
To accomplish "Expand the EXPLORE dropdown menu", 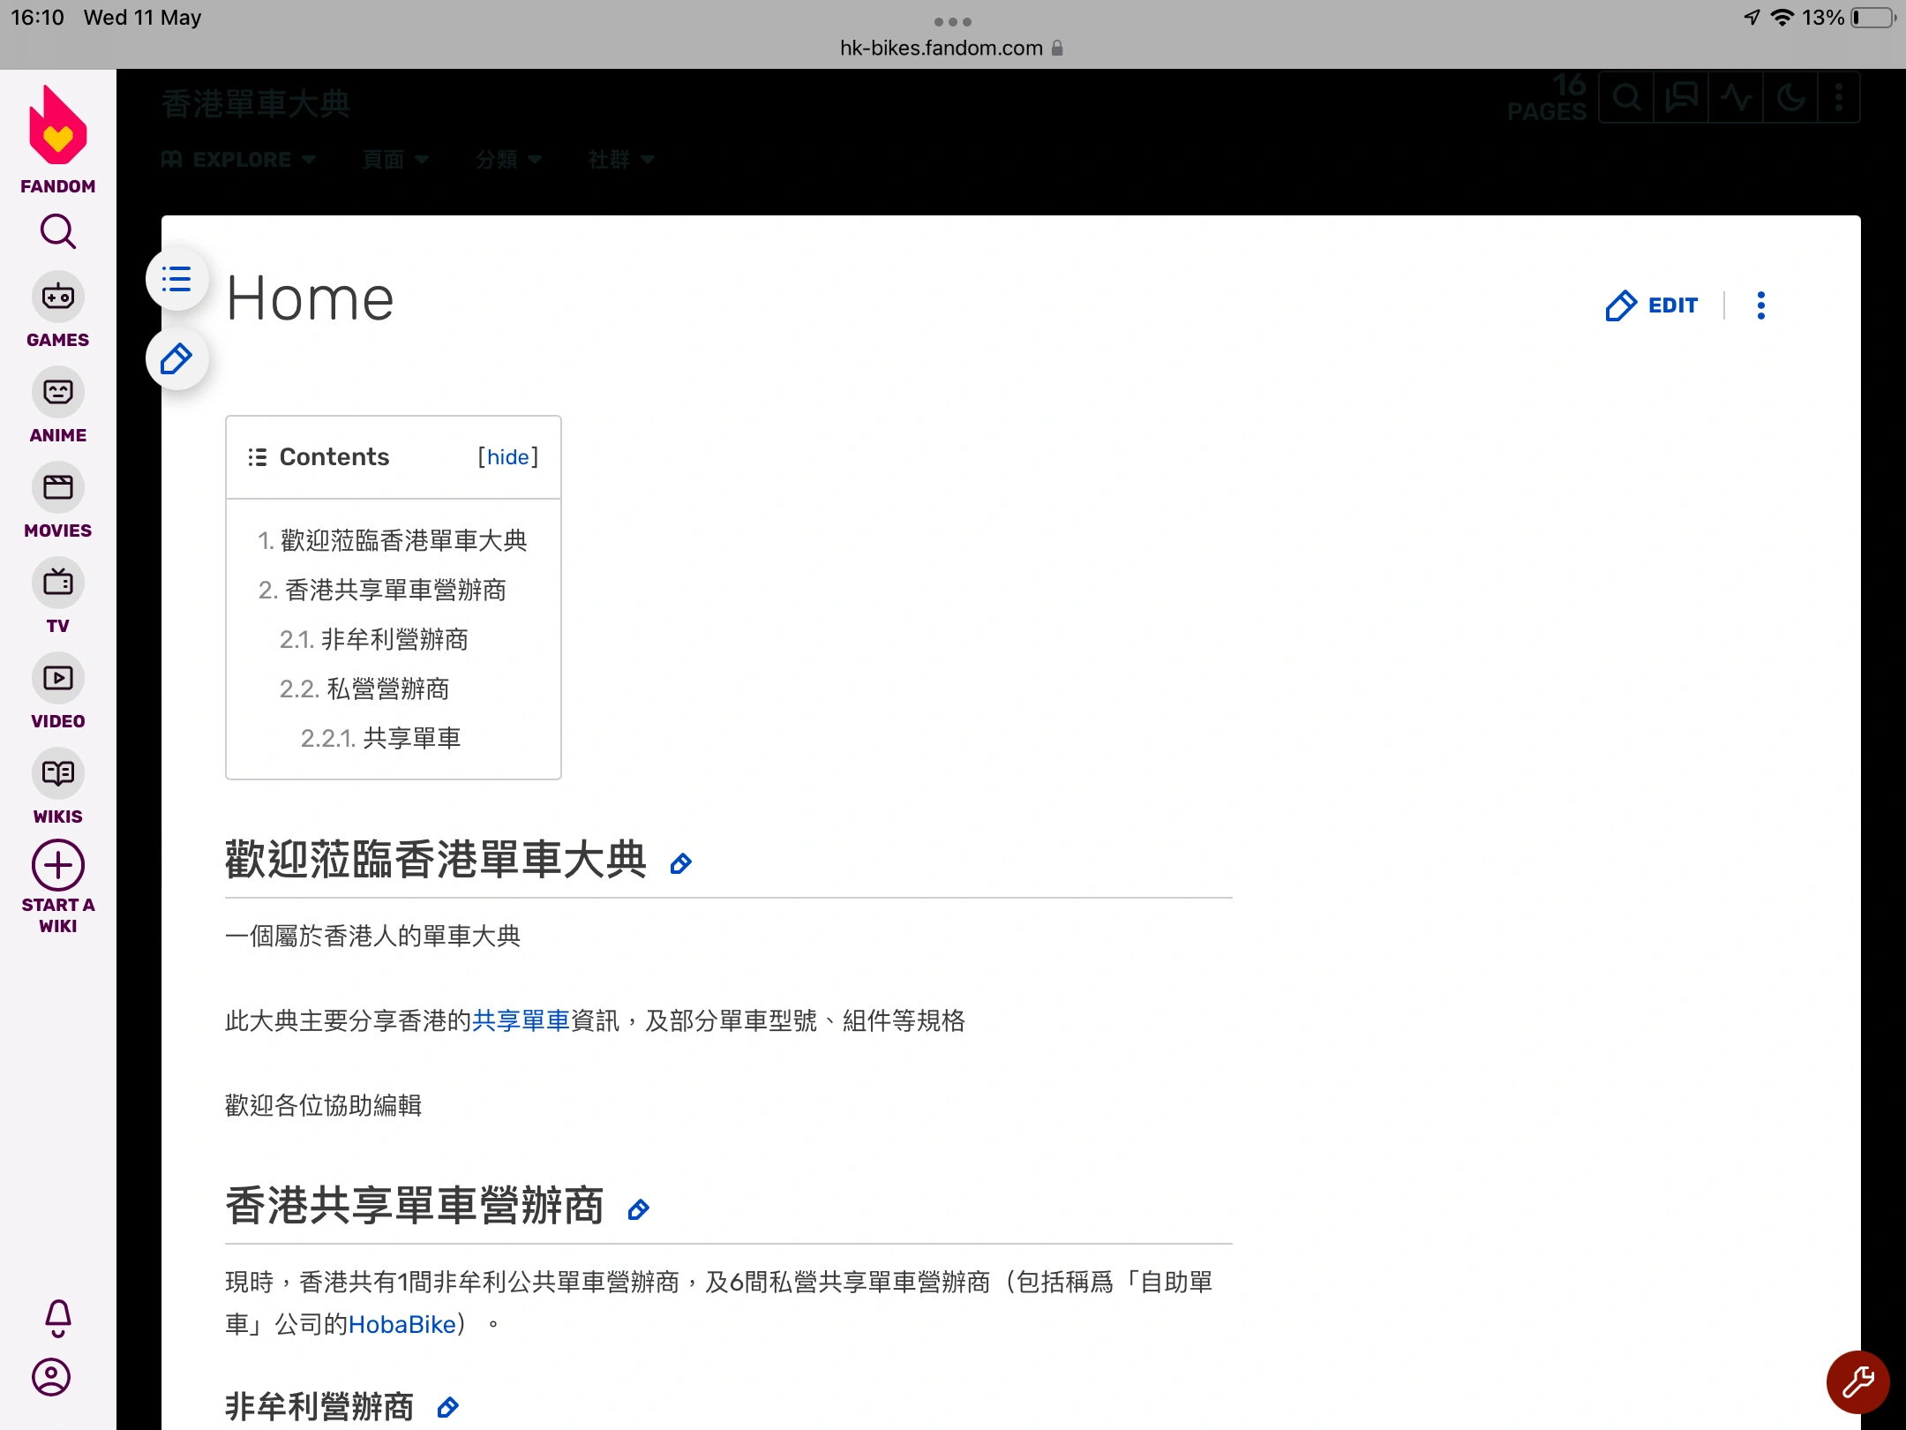I will click(x=240, y=160).
